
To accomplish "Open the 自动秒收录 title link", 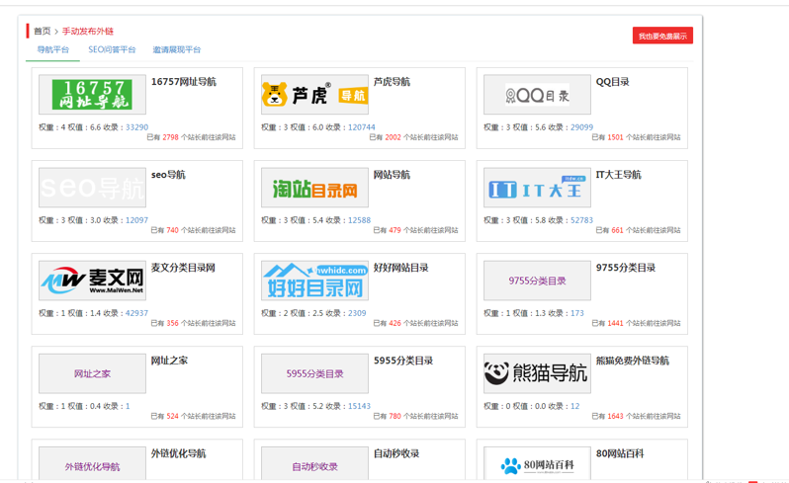I will 396,453.
